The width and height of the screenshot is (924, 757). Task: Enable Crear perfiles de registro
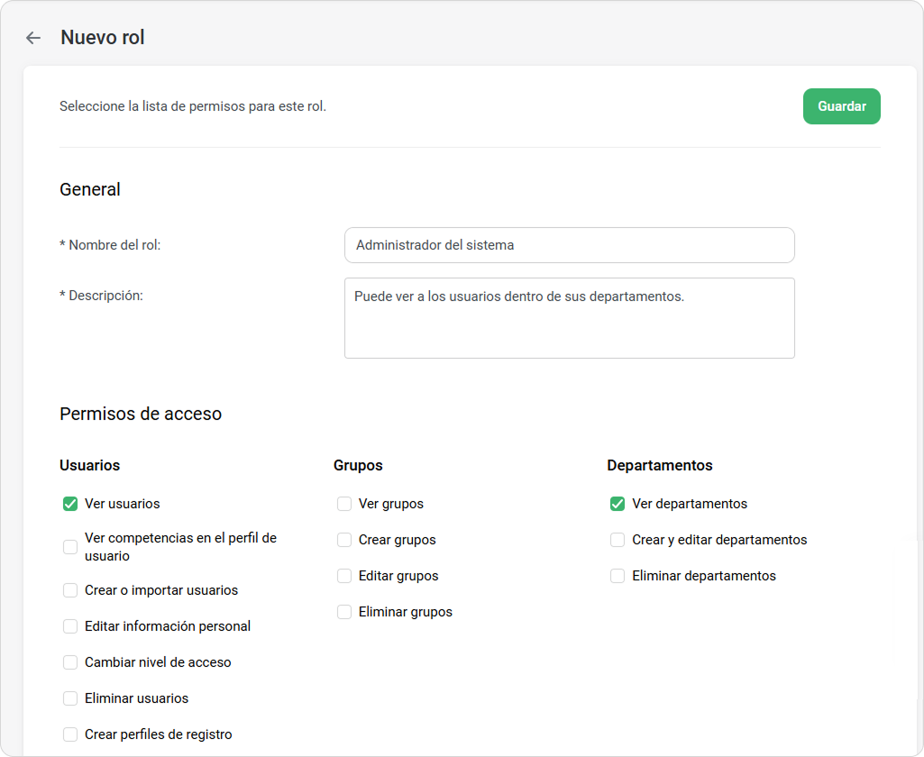(70, 734)
